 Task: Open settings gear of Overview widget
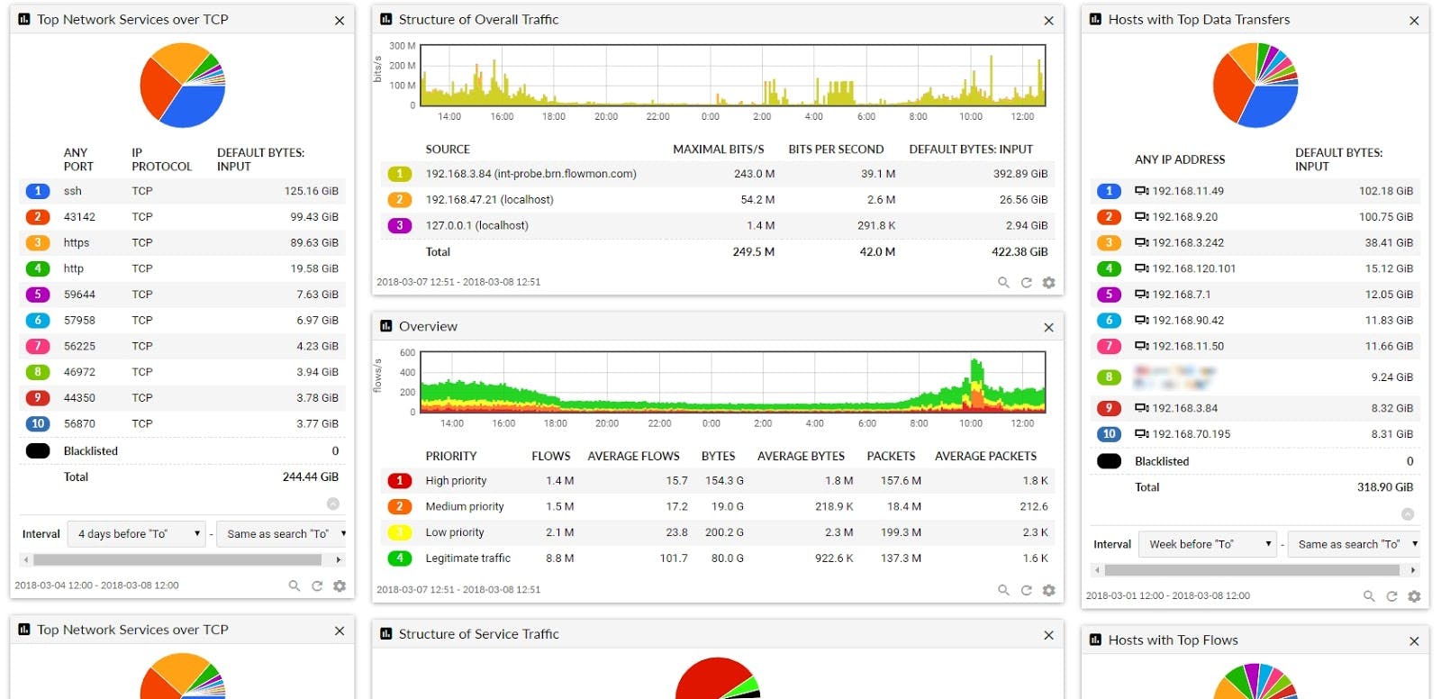[x=1048, y=590]
